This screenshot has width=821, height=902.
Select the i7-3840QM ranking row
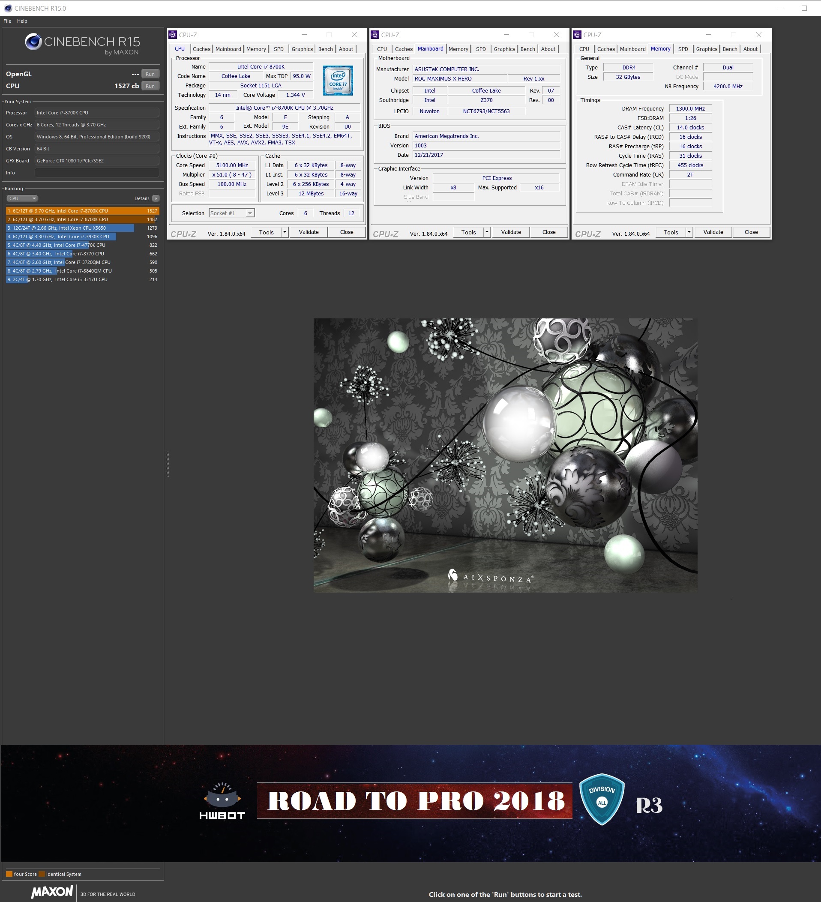pos(83,271)
